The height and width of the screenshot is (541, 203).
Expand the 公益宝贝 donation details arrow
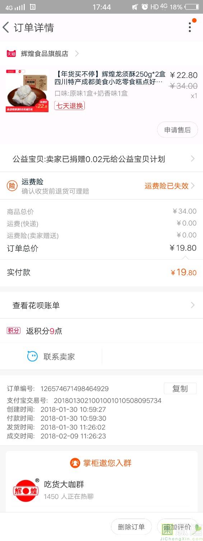(193, 159)
